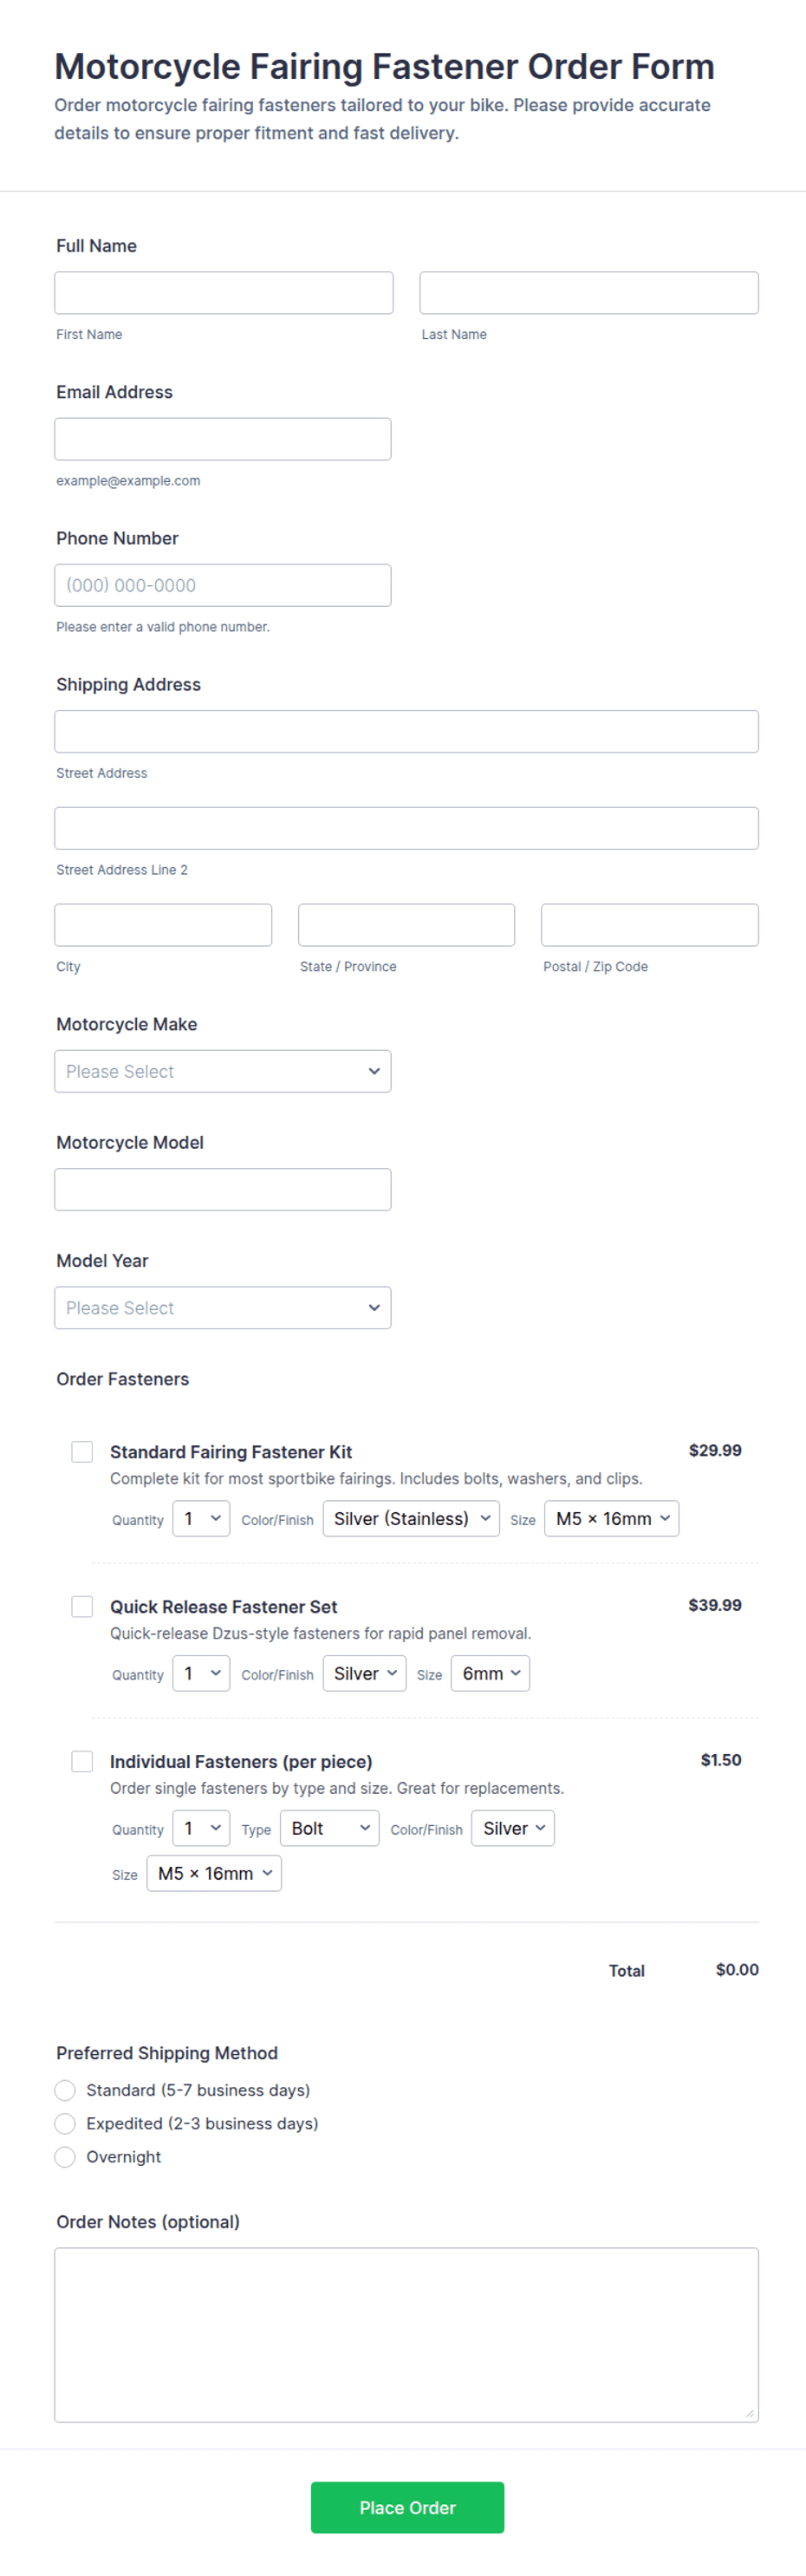Click into the First Name field
806x2576 pixels.
click(224, 293)
